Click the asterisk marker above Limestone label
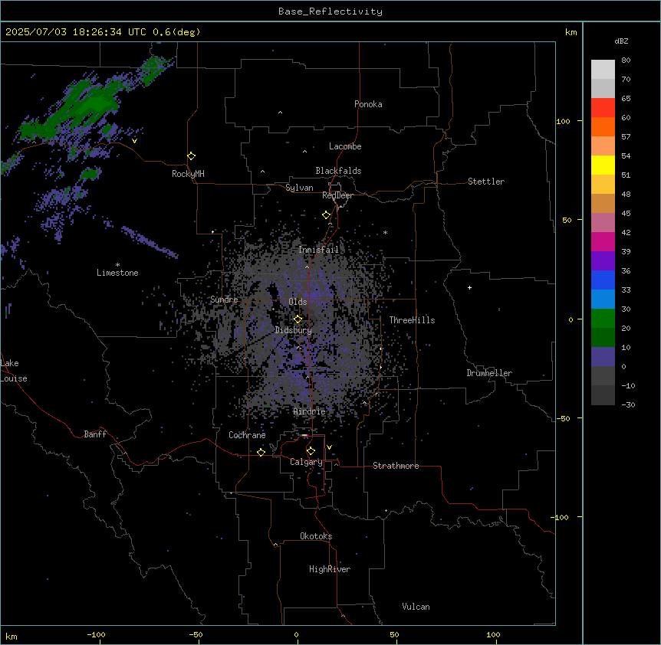 pos(117,264)
